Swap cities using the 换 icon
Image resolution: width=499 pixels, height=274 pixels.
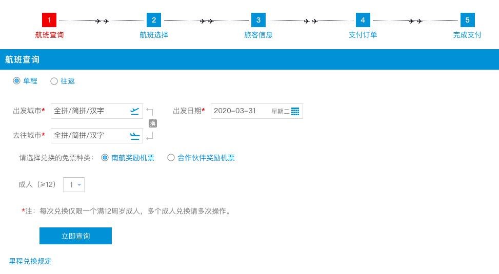[152, 123]
